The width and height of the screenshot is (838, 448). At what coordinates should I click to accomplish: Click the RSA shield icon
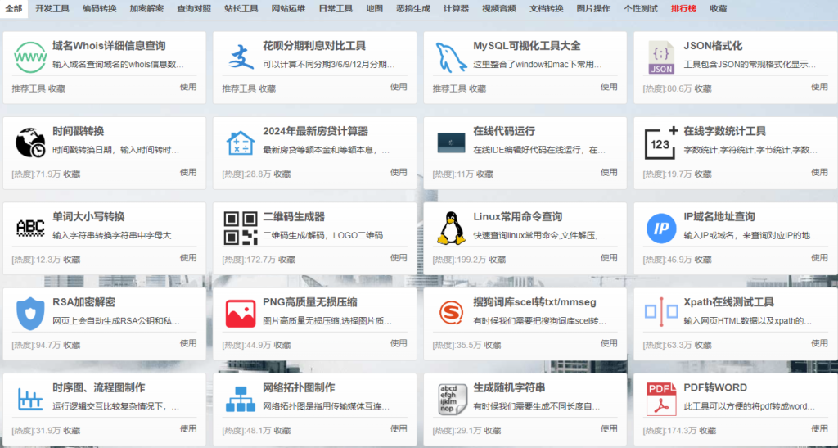pyautogui.click(x=30, y=313)
